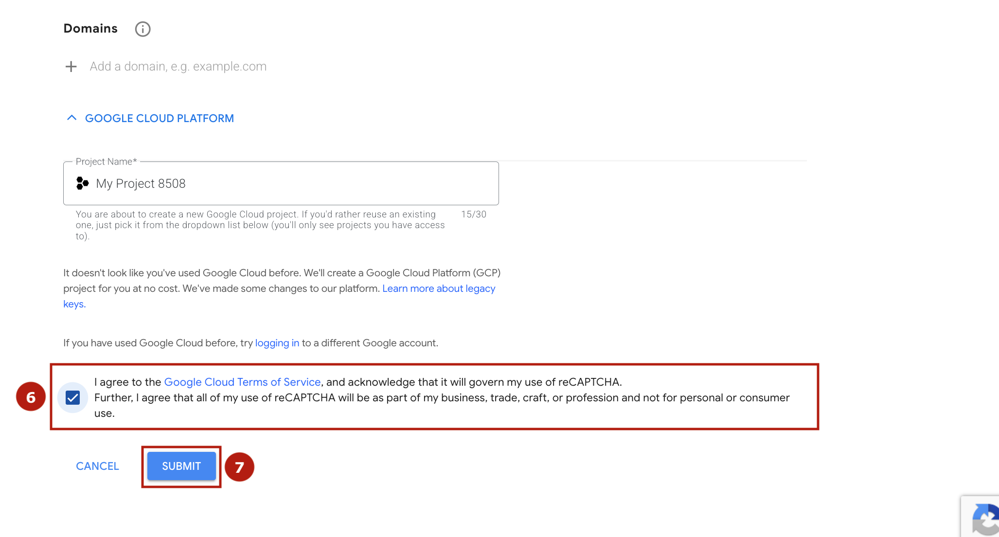Click the Domains info icon
999x537 pixels.
coord(143,29)
